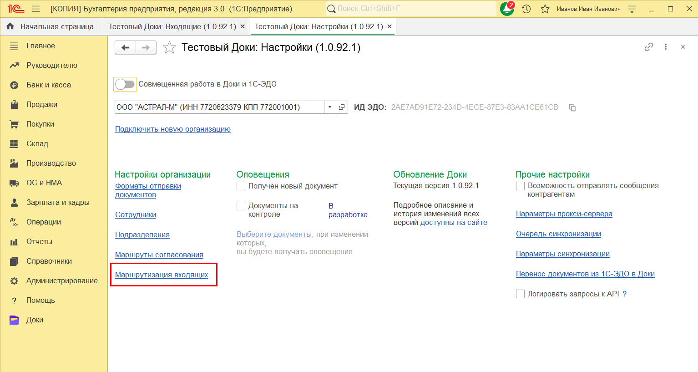Open Склад section
Viewport: 698px width, 372px height.
[37, 143]
